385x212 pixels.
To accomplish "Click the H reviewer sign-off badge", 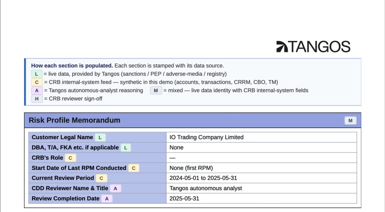I will click(37, 98).
